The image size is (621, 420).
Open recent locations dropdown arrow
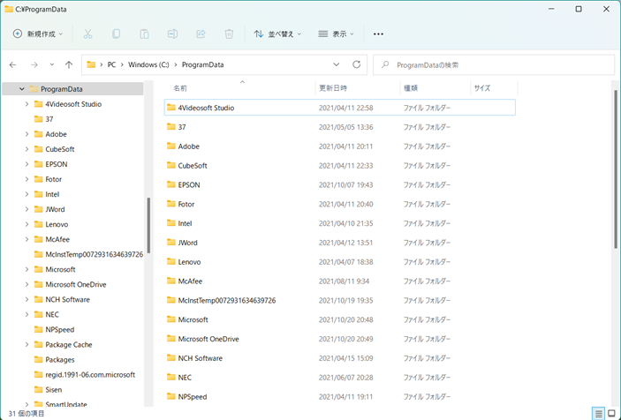tap(52, 65)
